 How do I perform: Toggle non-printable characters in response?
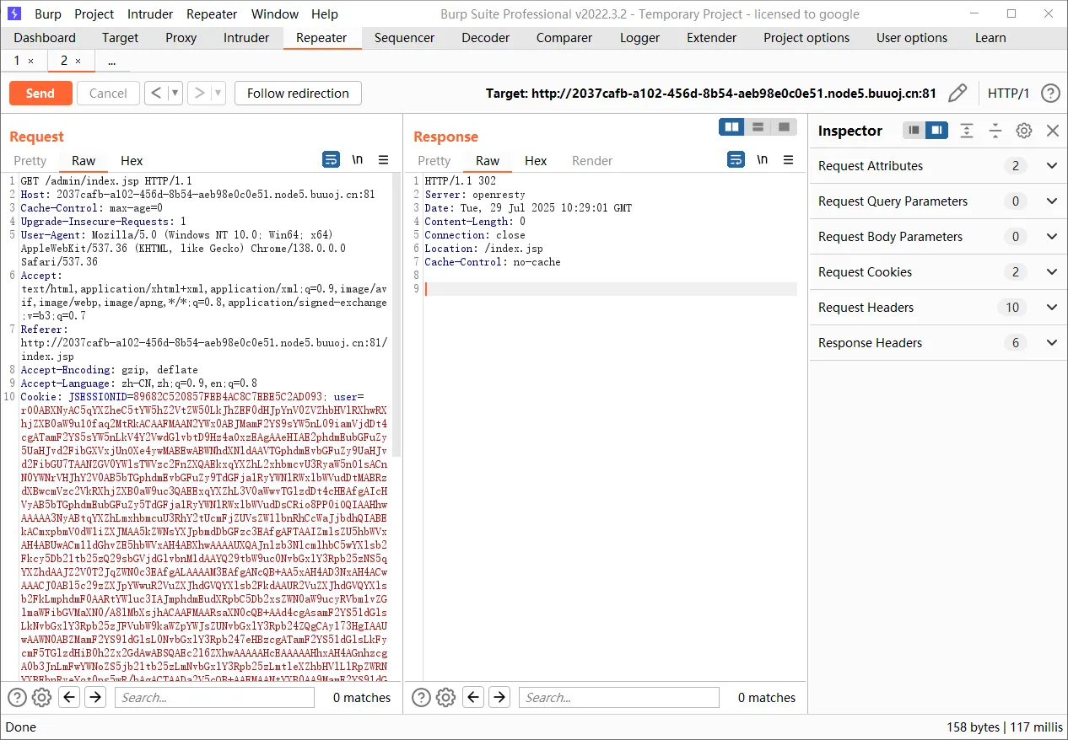(x=763, y=160)
